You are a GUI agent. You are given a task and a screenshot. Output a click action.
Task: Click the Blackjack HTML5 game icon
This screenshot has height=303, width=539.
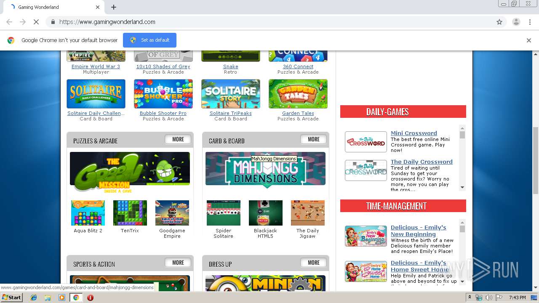coord(266,213)
